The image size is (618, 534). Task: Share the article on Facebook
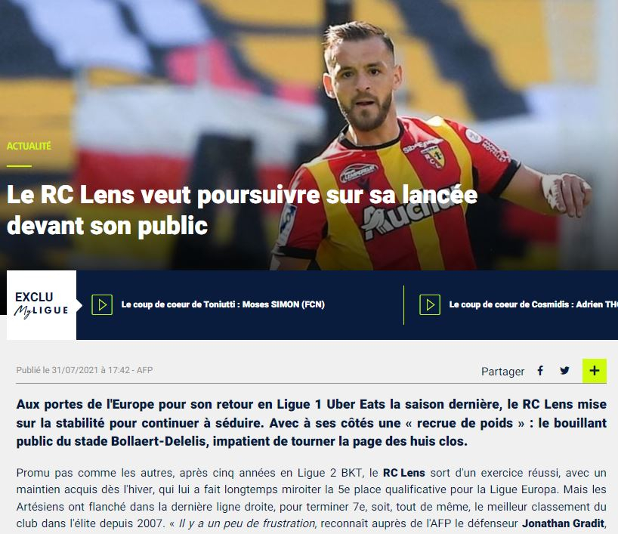(x=540, y=370)
